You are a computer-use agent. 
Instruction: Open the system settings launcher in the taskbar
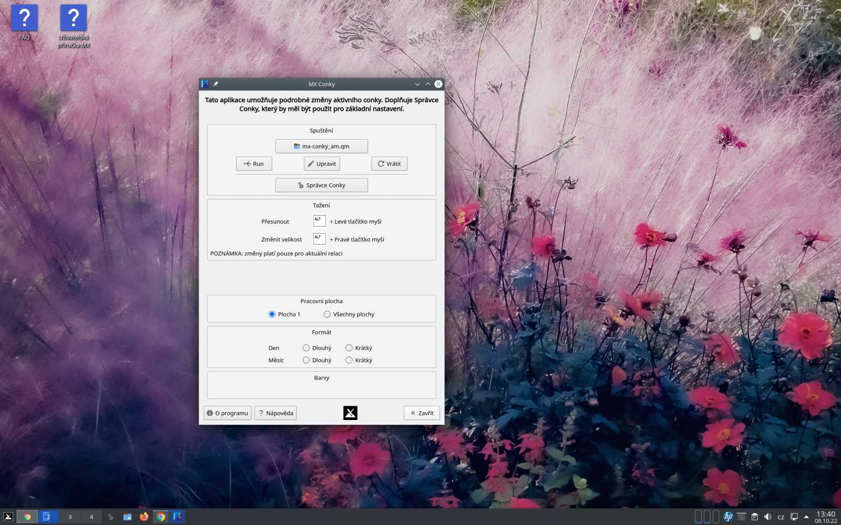[x=110, y=517]
